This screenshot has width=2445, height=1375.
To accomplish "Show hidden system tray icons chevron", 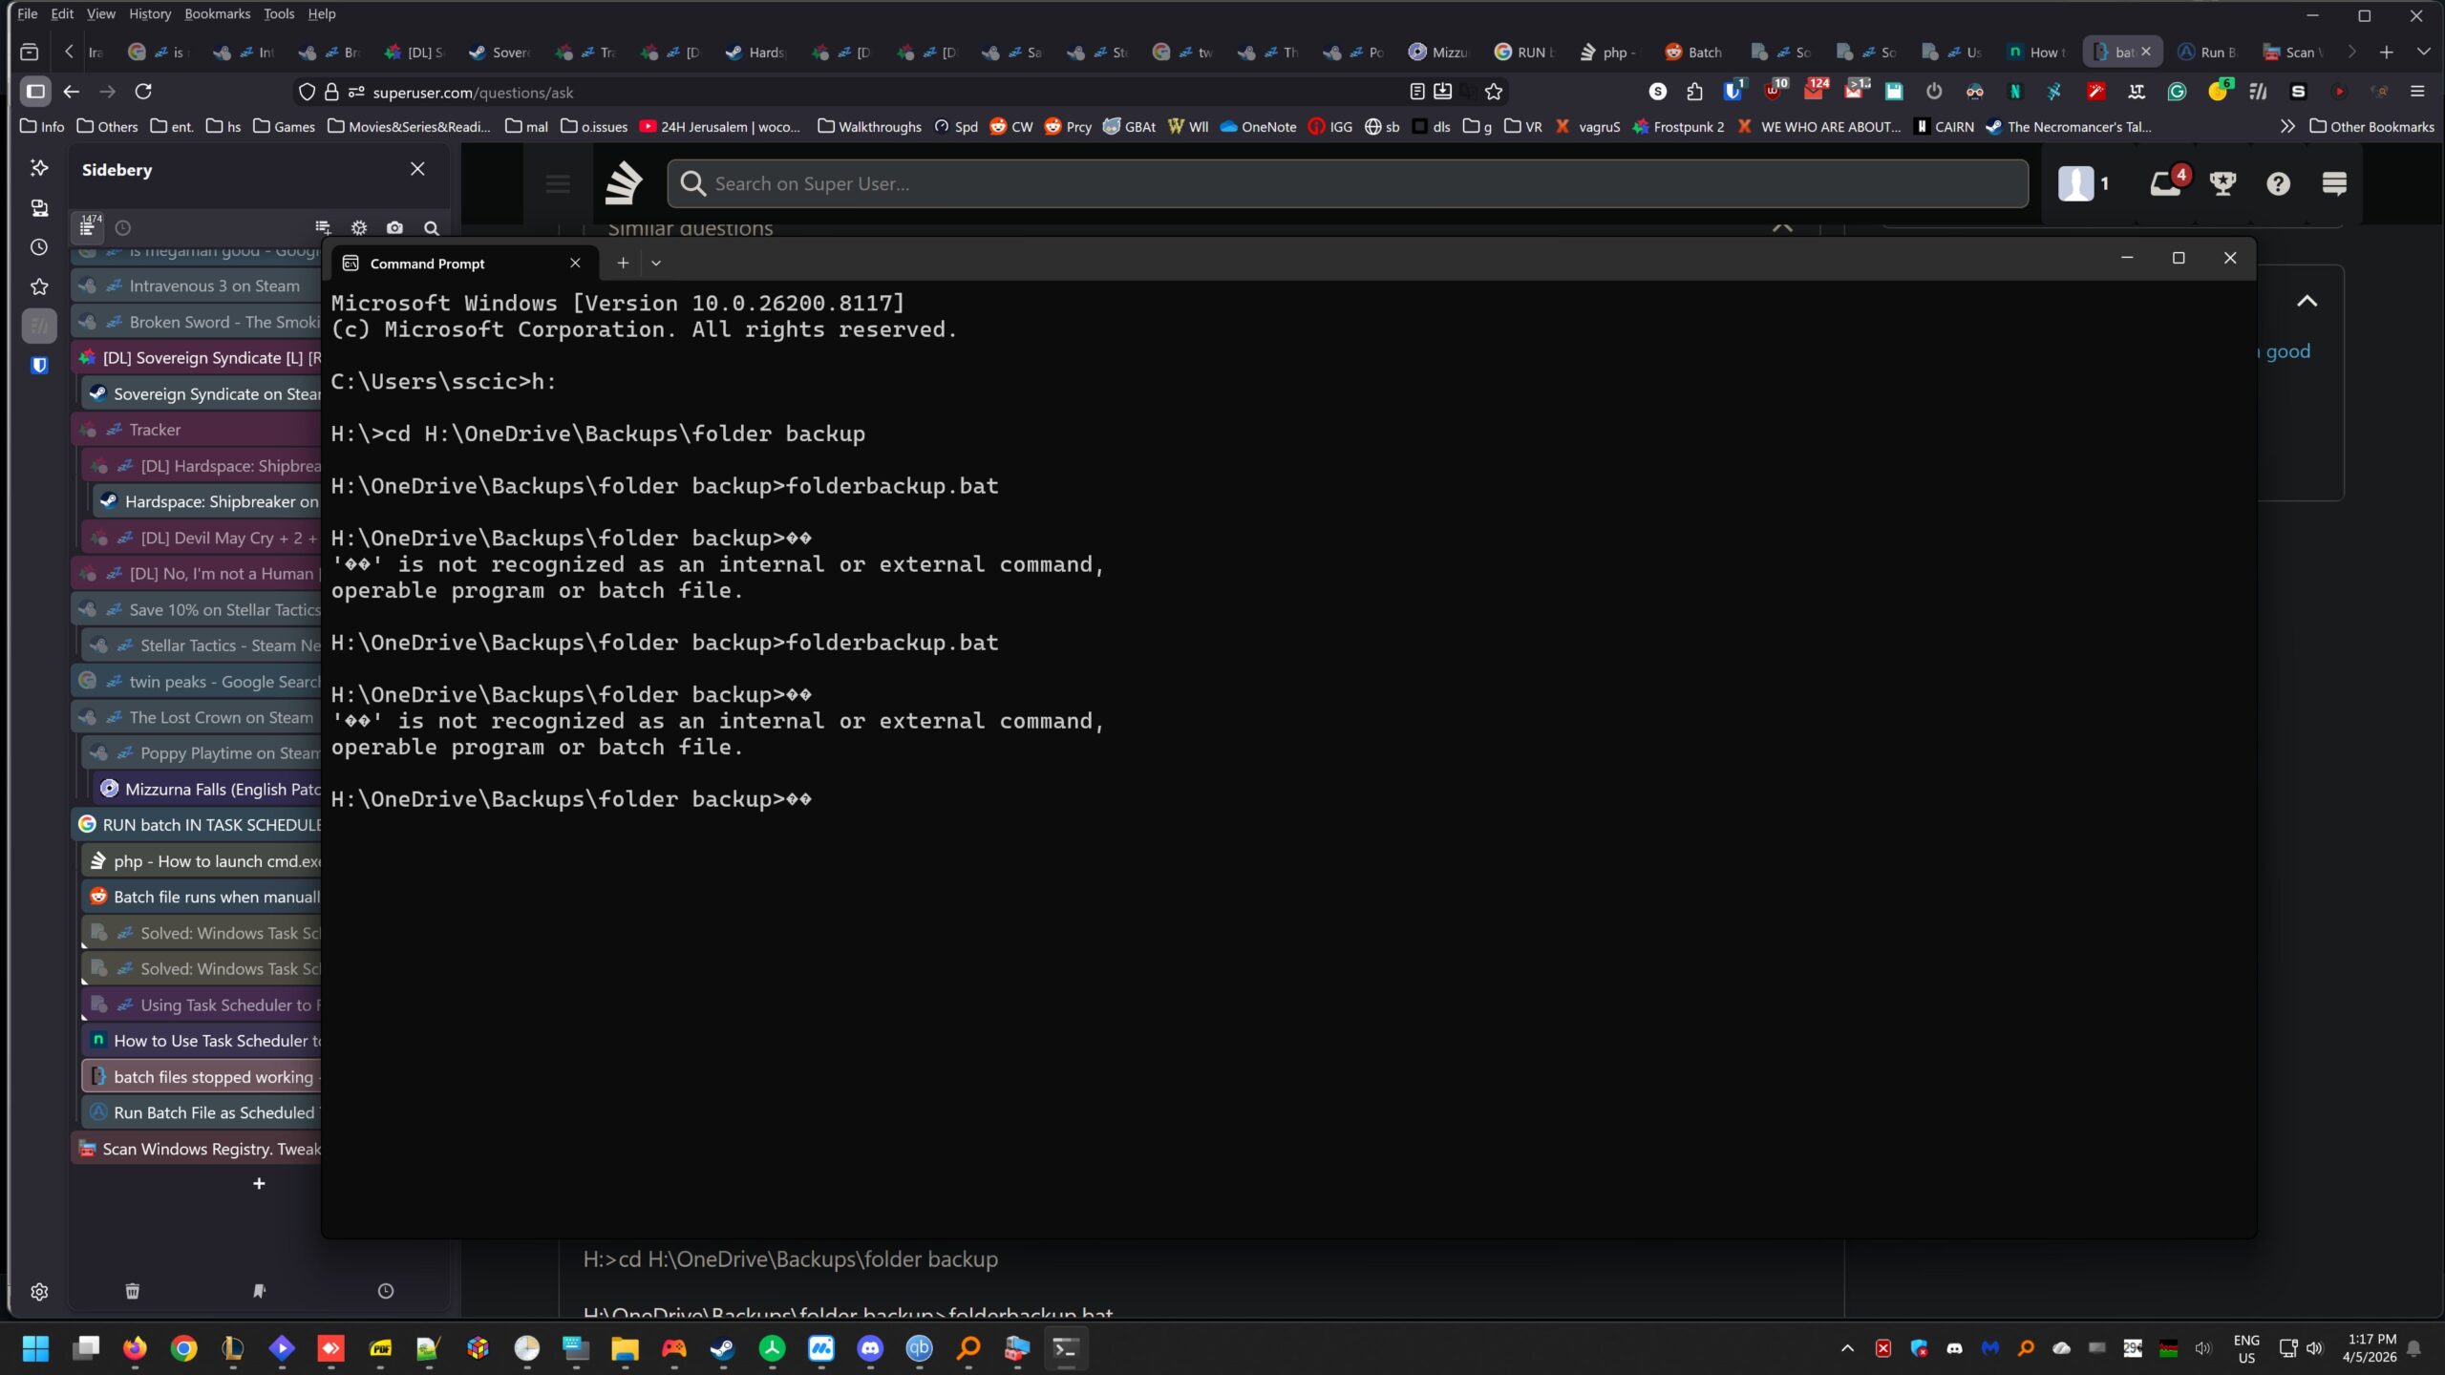I will tap(1847, 1348).
